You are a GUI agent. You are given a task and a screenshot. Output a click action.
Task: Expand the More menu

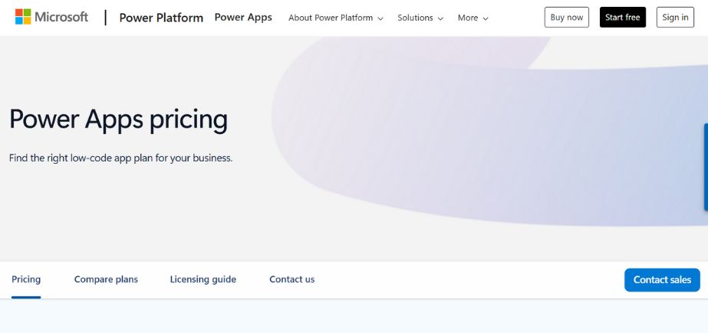tap(473, 18)
